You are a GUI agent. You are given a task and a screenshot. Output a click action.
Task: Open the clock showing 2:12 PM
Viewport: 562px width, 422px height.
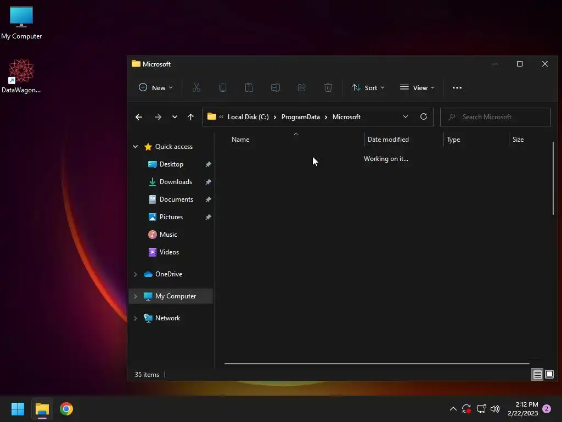tap(523, 409)
